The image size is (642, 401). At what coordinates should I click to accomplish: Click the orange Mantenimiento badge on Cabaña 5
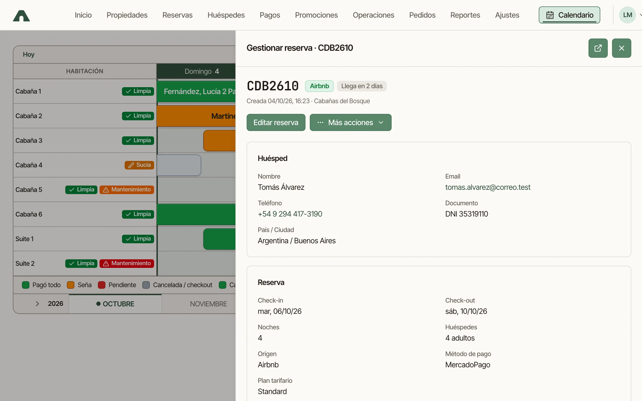(x=127, y=190)
